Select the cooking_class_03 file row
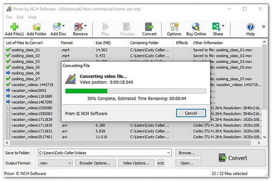272x181 pixels. point(26,62)
